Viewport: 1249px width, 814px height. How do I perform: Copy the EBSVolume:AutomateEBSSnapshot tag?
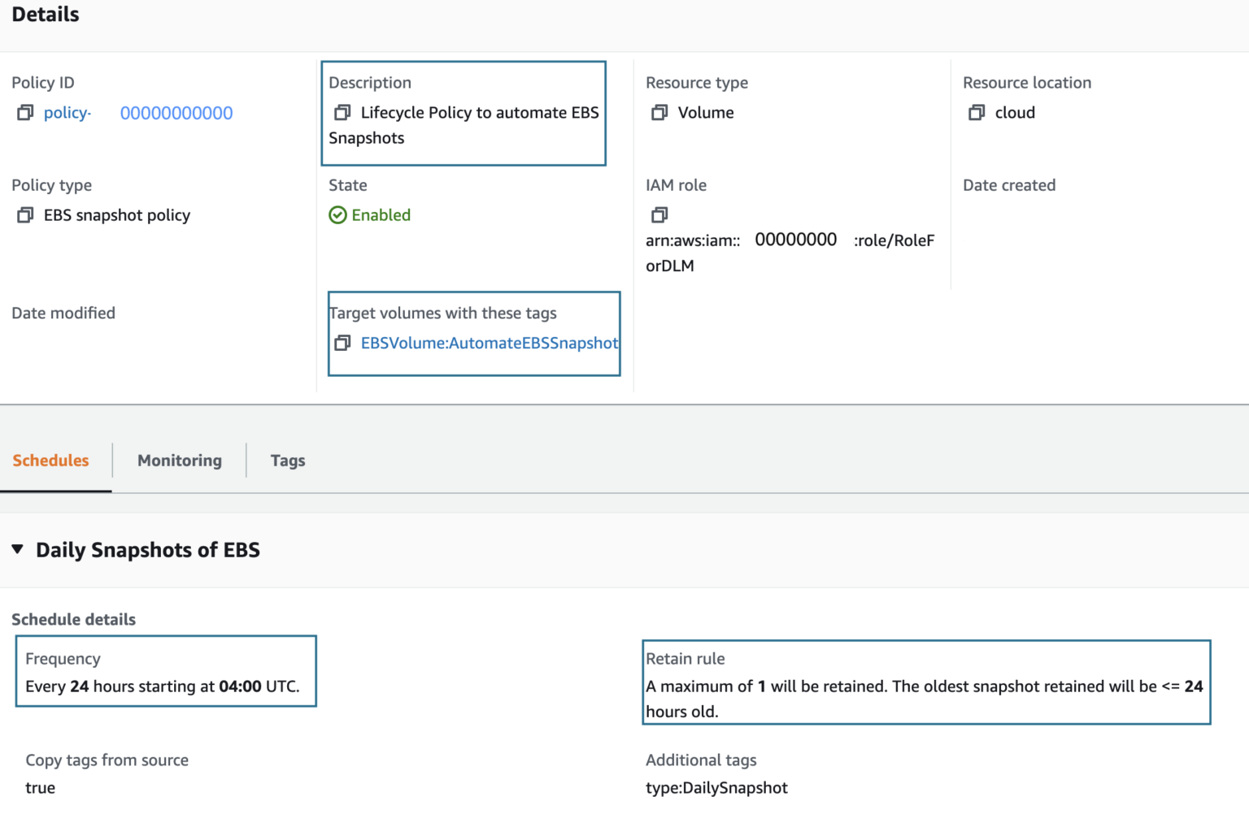342,343
